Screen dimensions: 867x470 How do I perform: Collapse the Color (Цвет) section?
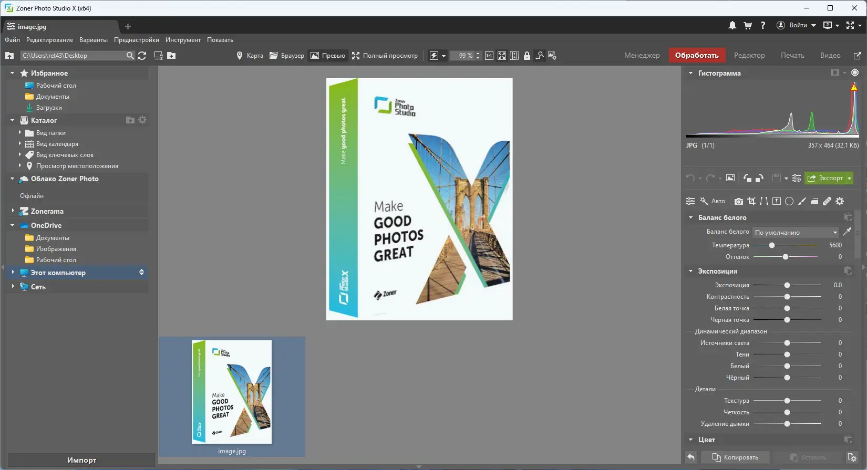[690, 440]
